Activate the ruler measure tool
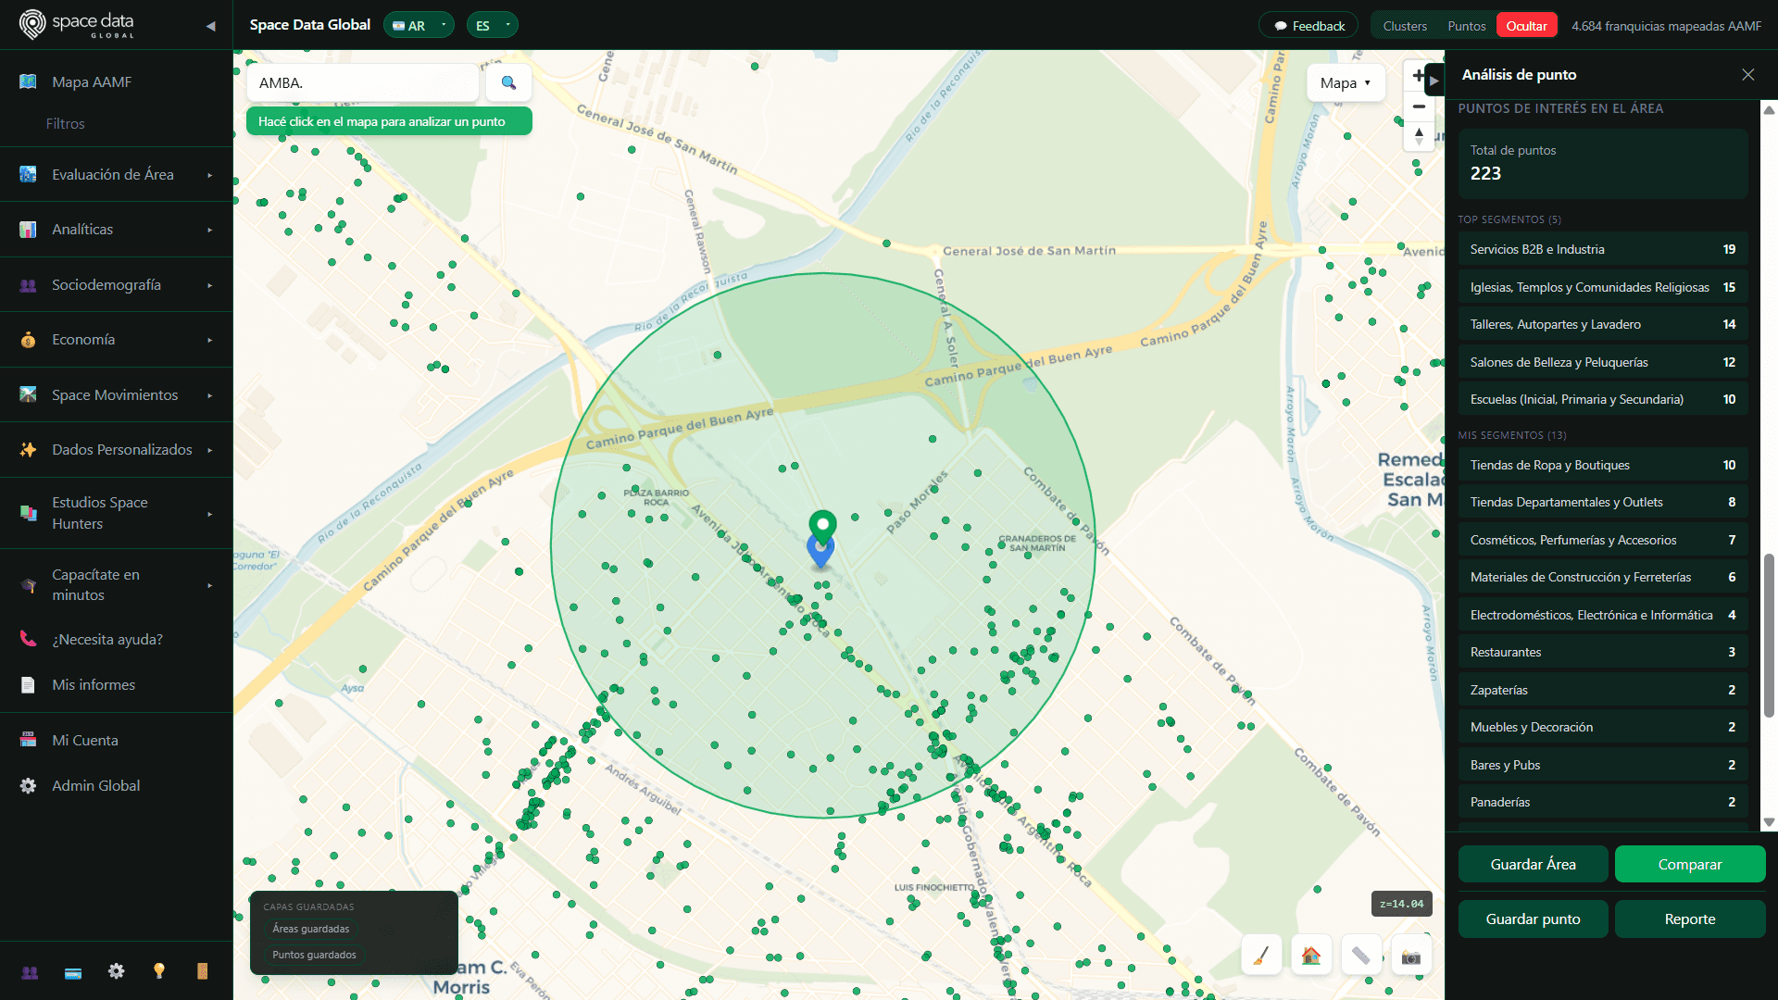This screenshot has width=1778, height=1000. point(1360,956)
